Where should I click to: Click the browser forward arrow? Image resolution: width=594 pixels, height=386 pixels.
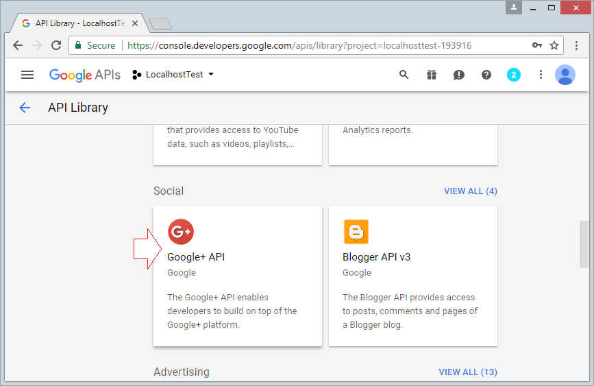tap(37, 45)
